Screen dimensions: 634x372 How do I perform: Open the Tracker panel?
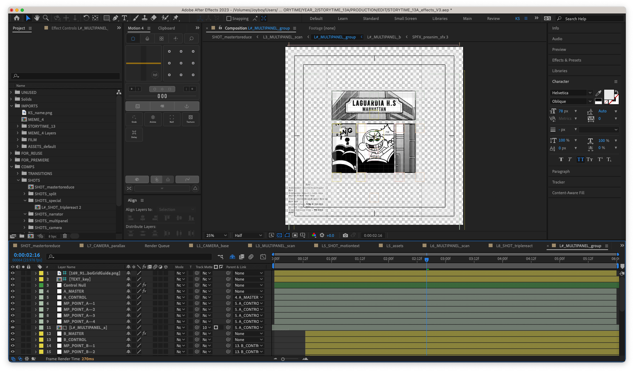click(558, 182)
